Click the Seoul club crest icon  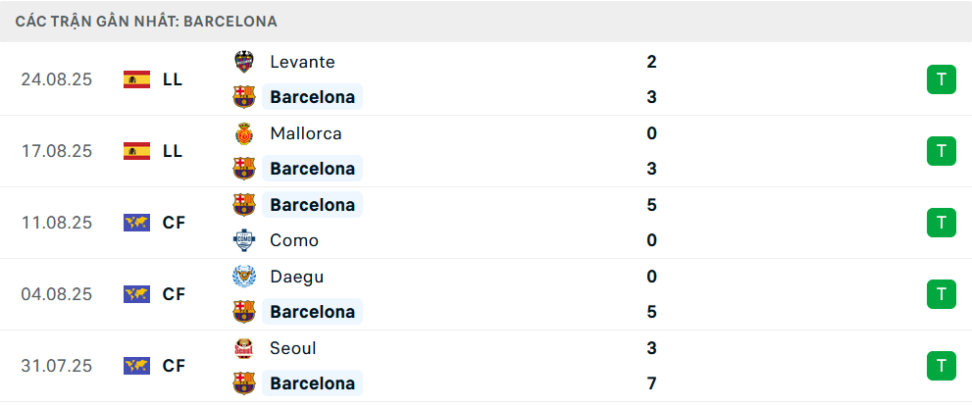tap(243, 348)
